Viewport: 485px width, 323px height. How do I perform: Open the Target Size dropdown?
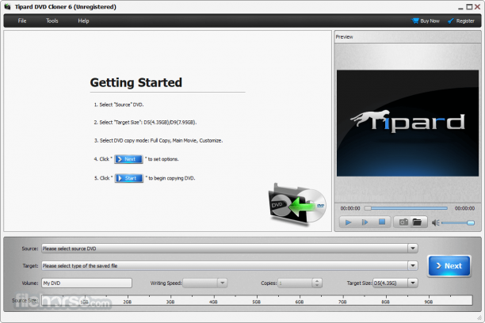413,283
